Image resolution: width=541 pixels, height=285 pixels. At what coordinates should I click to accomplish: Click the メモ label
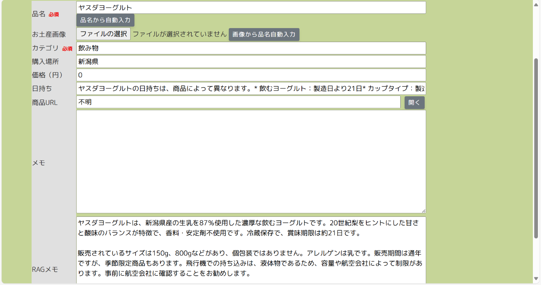[x=39, y=163]
